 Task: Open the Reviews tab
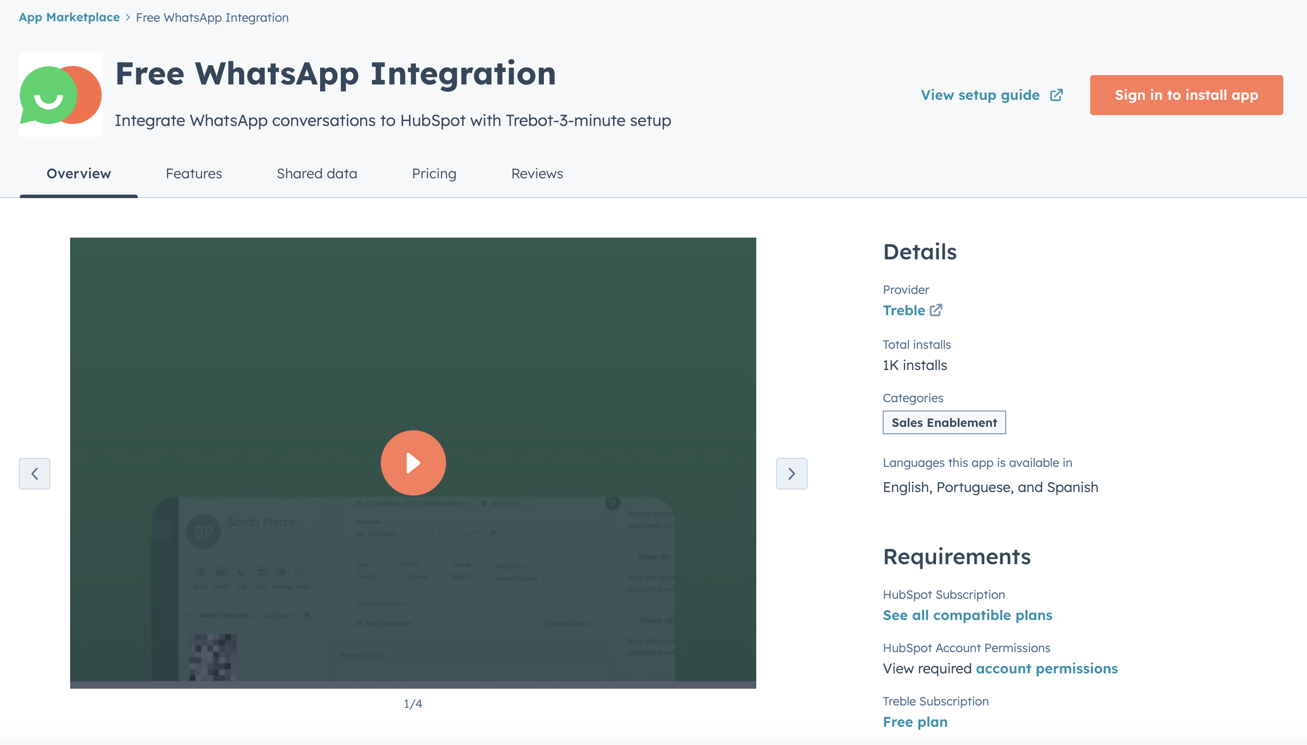click(536, 173)
